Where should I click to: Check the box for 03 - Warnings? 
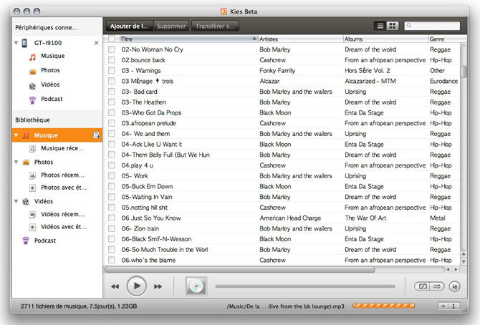point(112,71)
